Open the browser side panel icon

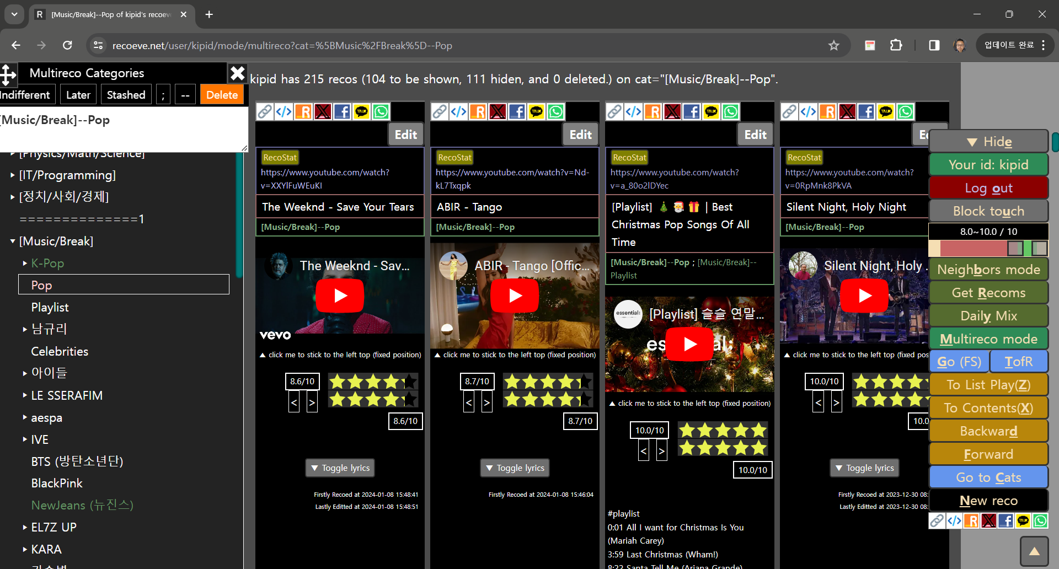coord(934,45)
